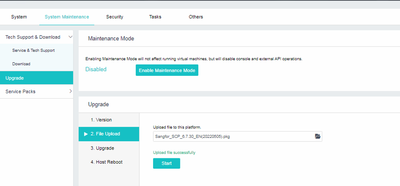400x186 pixels.
Task: Open Service & Tech Support in sidebar
Action: click(x=33, y=50)
